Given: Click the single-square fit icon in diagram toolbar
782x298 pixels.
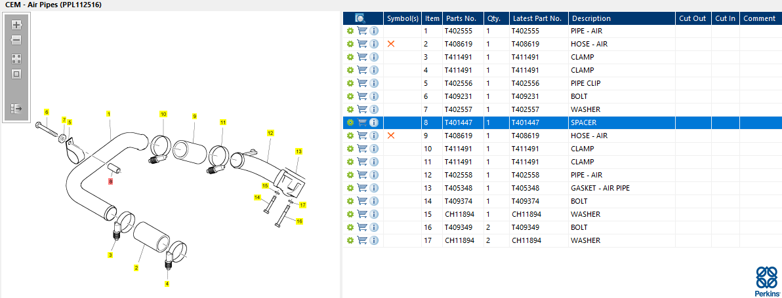Looking at the screenshot, I should (16, 74).
